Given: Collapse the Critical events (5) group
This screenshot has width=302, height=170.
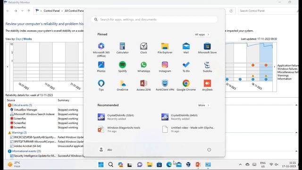Looking at the screenshot, I should [x=22, y=105].
